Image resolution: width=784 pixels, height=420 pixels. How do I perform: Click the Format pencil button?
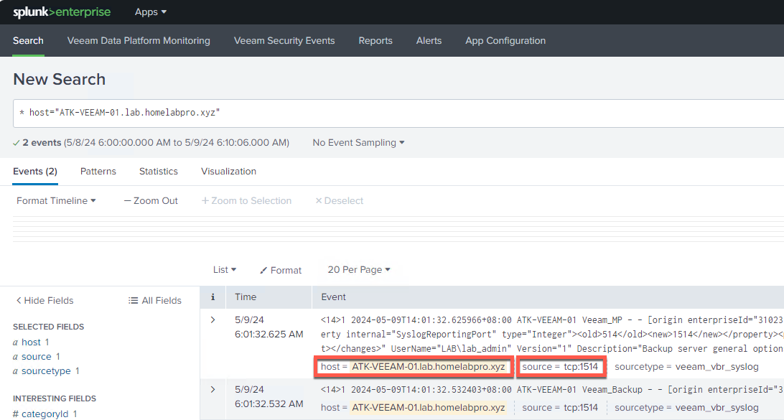(281, 270)
